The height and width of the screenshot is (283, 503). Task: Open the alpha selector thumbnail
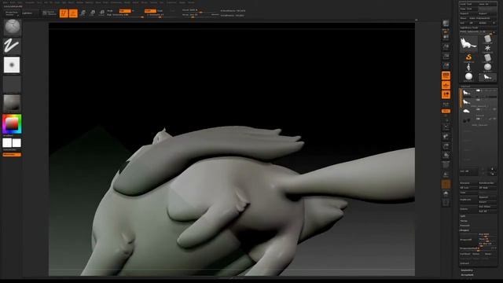click(x=13, y=64)
